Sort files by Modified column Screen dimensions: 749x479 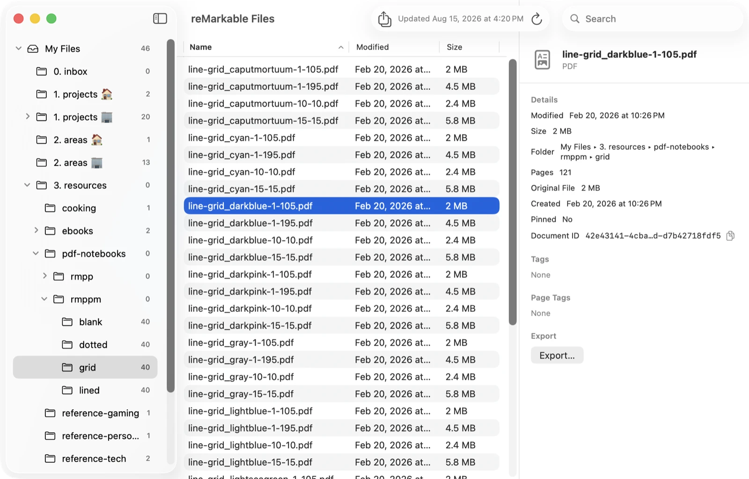pyautogui.click(x=394, y=47)
